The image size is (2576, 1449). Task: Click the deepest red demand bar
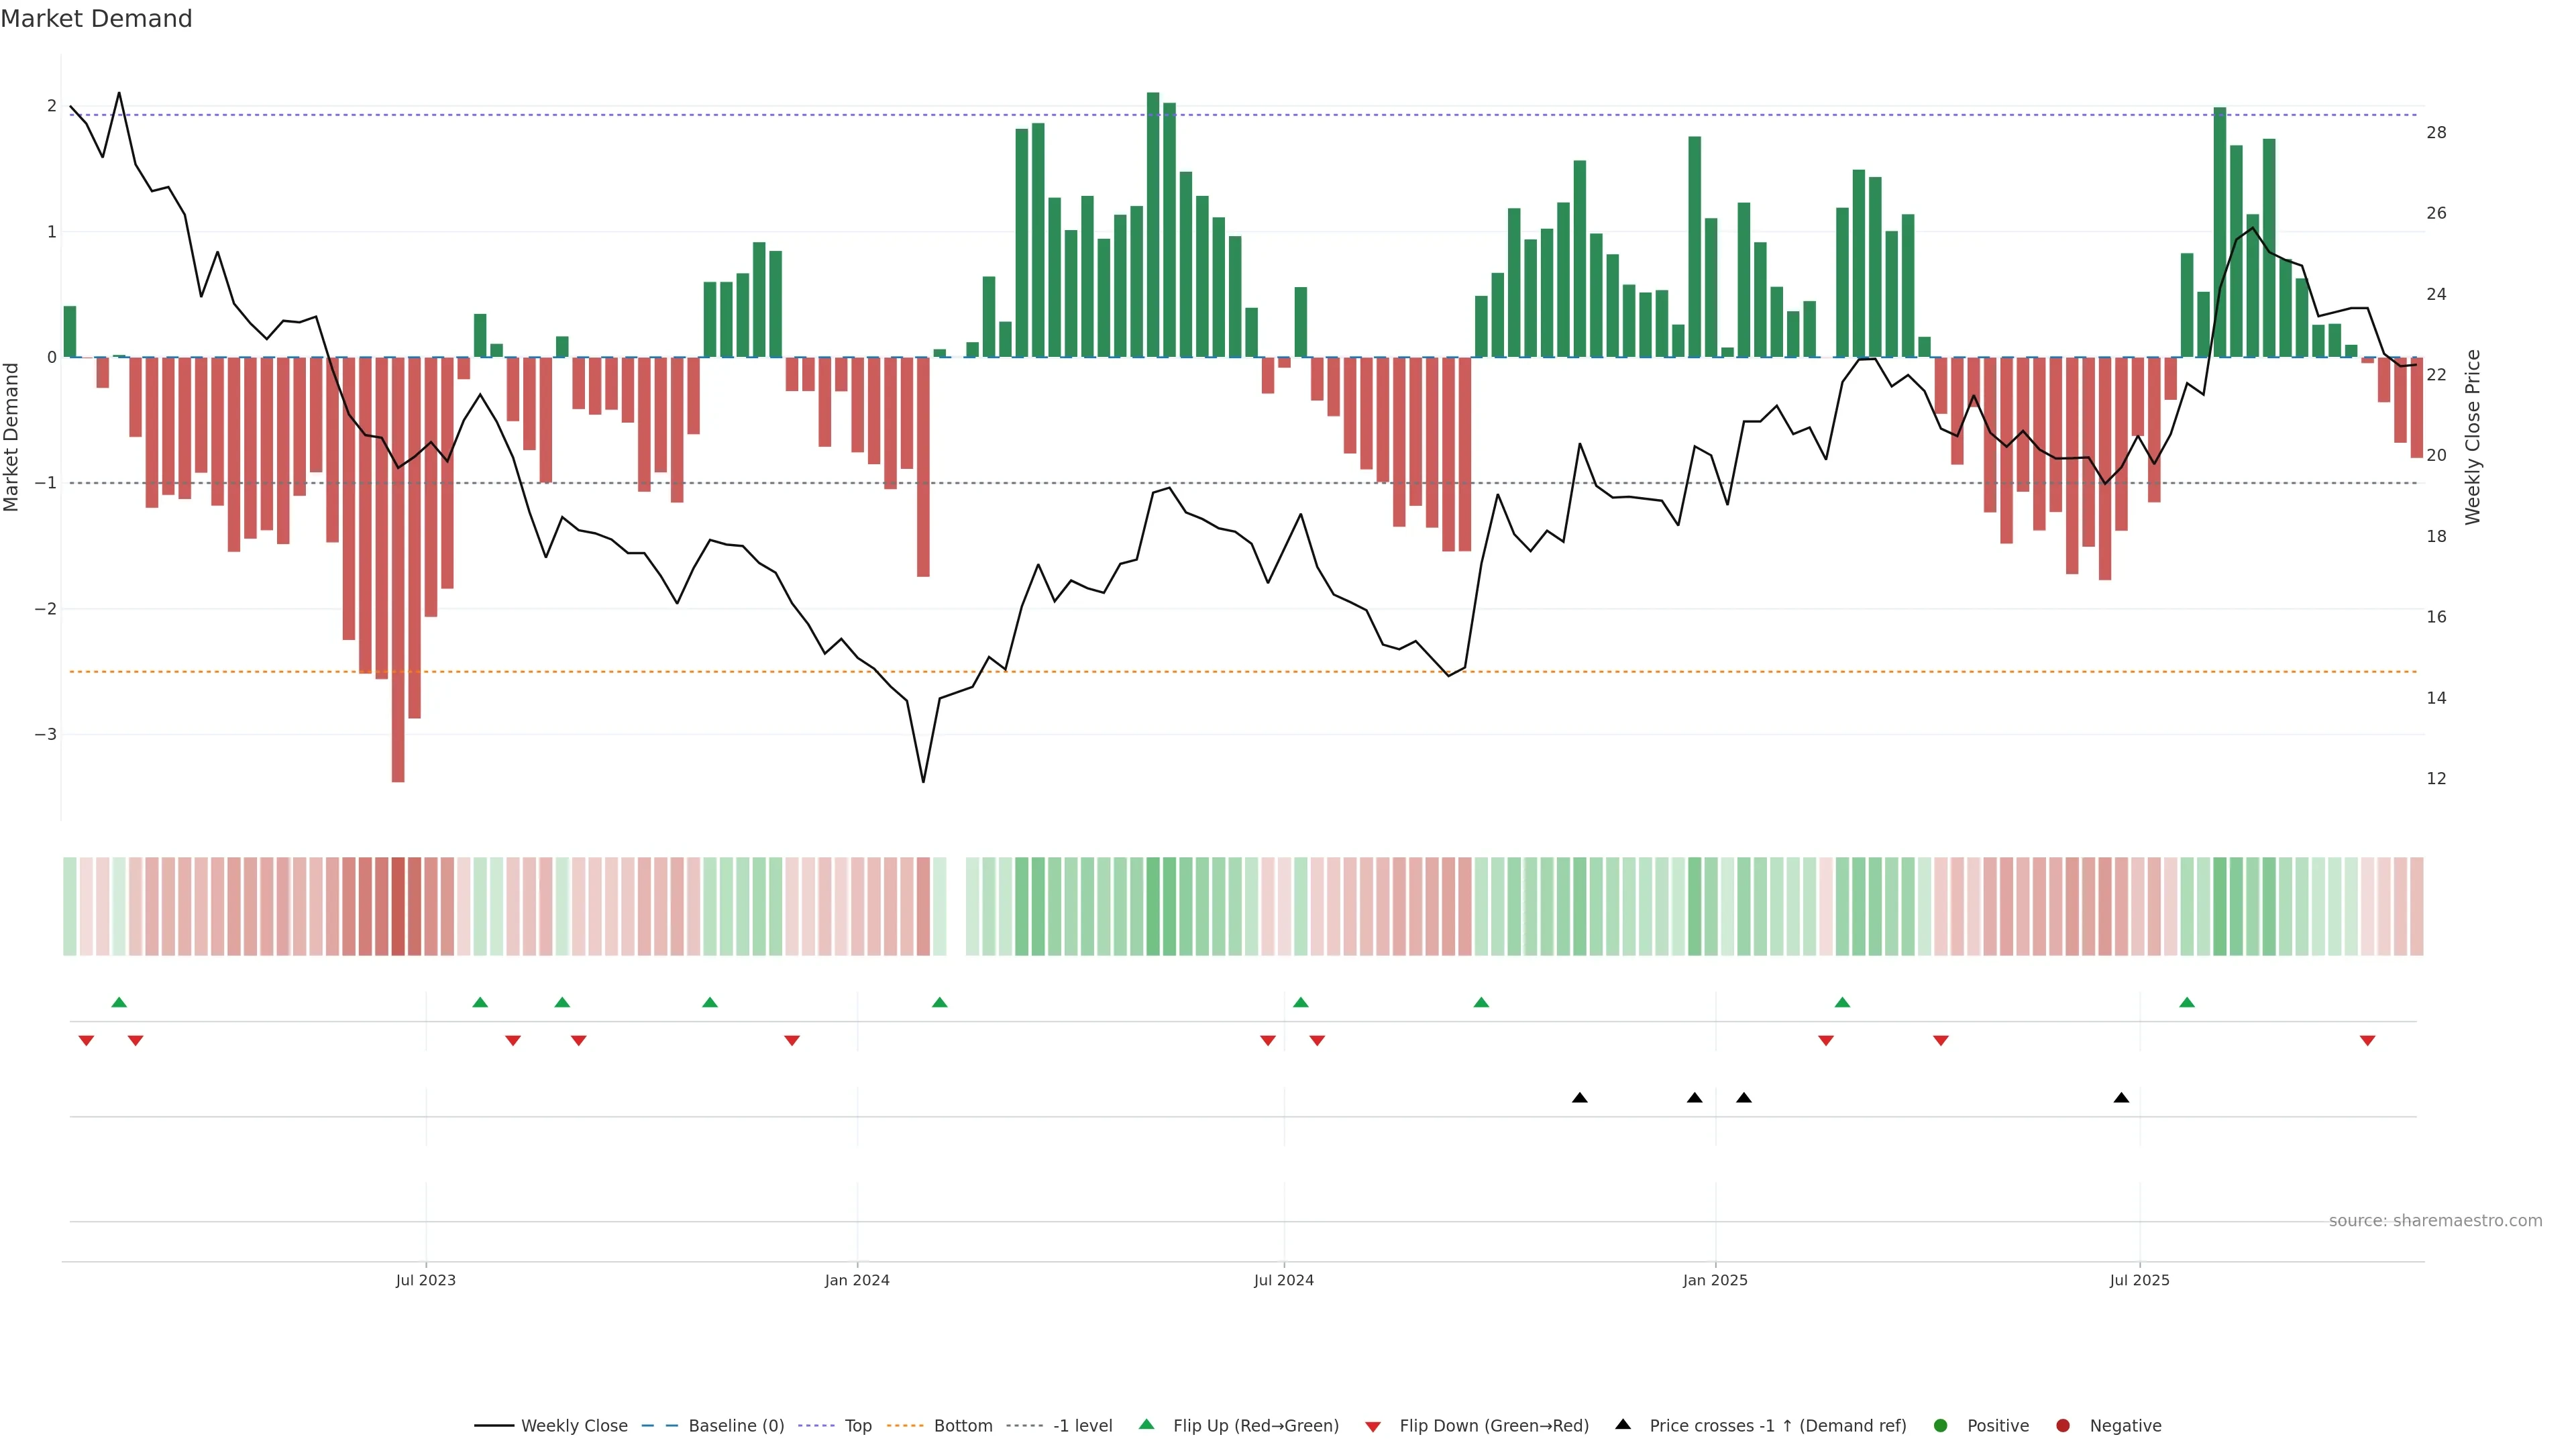pyautogui.click(x=398, y=570)
